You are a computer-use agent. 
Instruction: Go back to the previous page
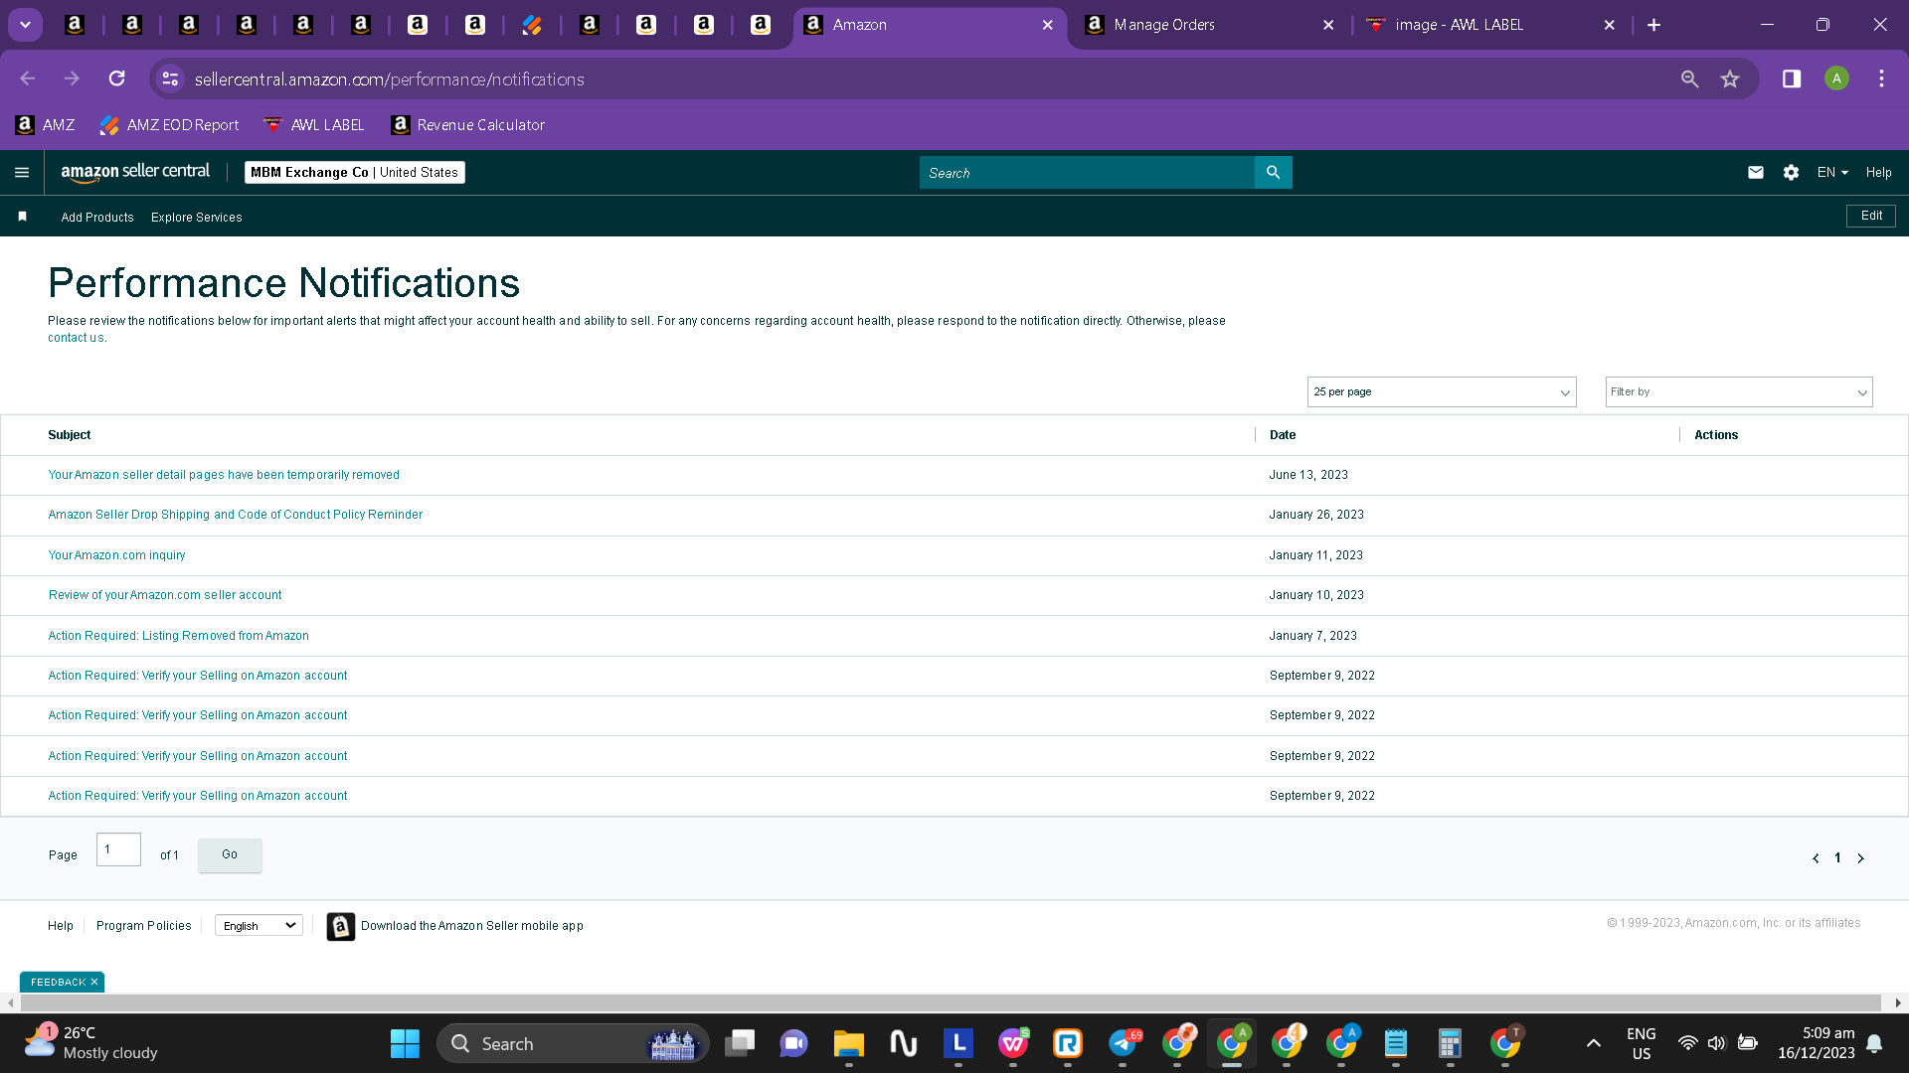pyautogui.click(x=28, y=78)
